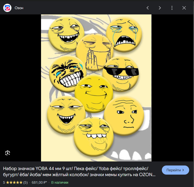This screenshot has height=187, width=194.
Task: Open the Ozon logo icon
Action: point(7,8)
